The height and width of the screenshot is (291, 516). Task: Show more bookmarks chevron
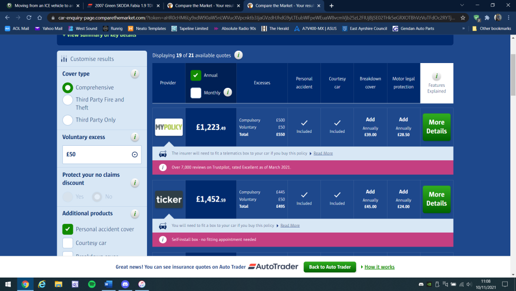coord(463,28)
